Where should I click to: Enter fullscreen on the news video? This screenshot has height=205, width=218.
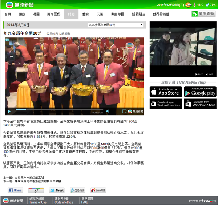125,111
